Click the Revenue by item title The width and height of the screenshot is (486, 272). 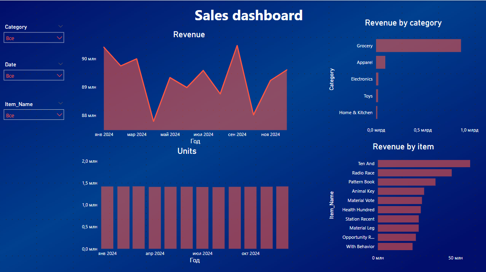pyautogui.click(x=403, y=147)
